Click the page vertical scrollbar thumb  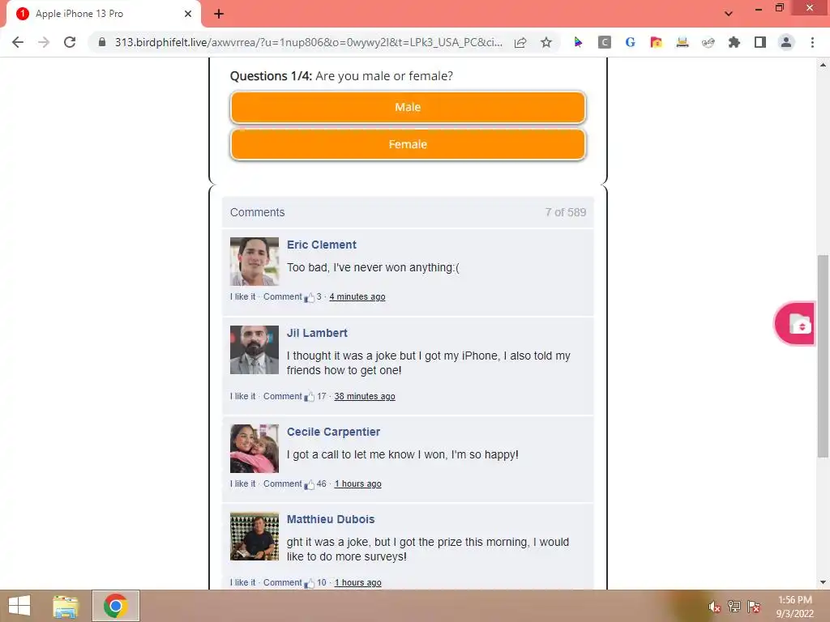[823, 356]
